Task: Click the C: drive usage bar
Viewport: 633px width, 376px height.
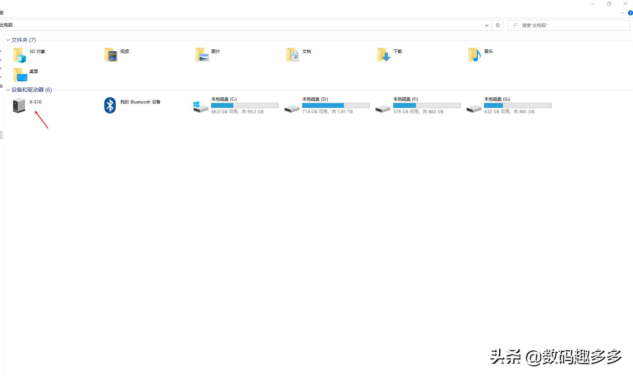Action: [245, 106]
